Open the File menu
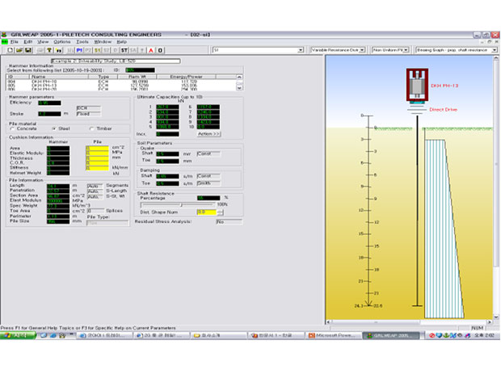501x370 pixels. [15, 42]
